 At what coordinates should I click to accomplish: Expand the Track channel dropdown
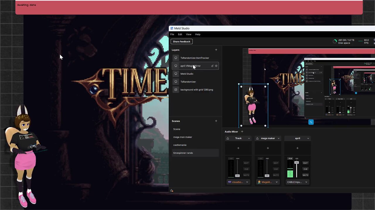click(x=249, y=138)
